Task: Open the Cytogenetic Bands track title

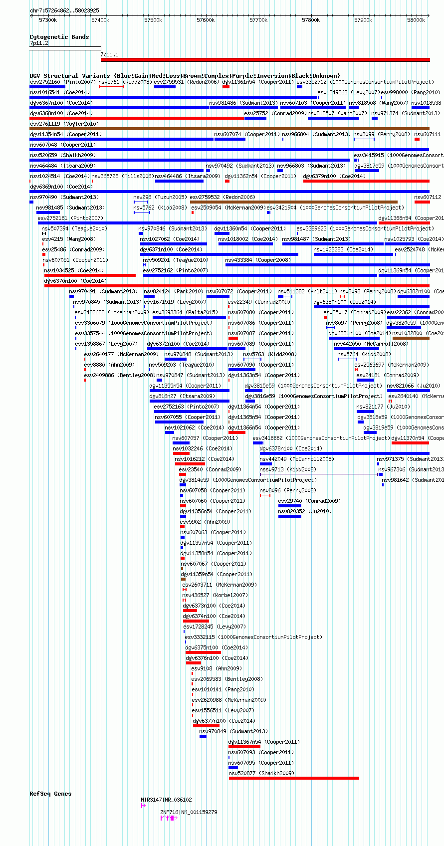Action: [59, 37]
